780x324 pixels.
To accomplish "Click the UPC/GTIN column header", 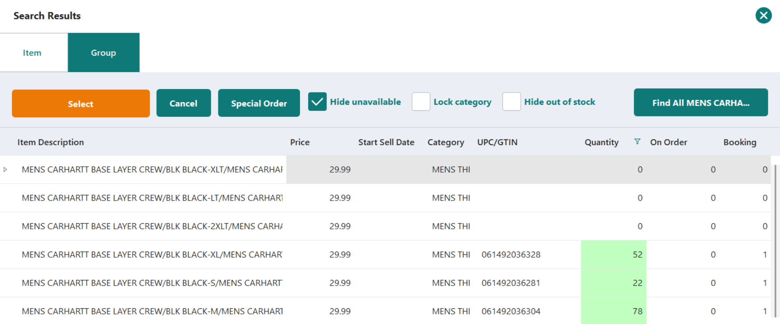I will point(497,142).
